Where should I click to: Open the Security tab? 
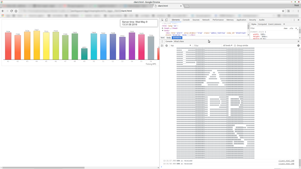point(253,20)
